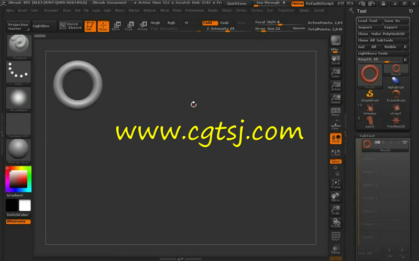Image resolution: width=419 pixels, height=261 pixels.
Task: Toggle Transp transparency mode
Action: [x=336, y=249]
